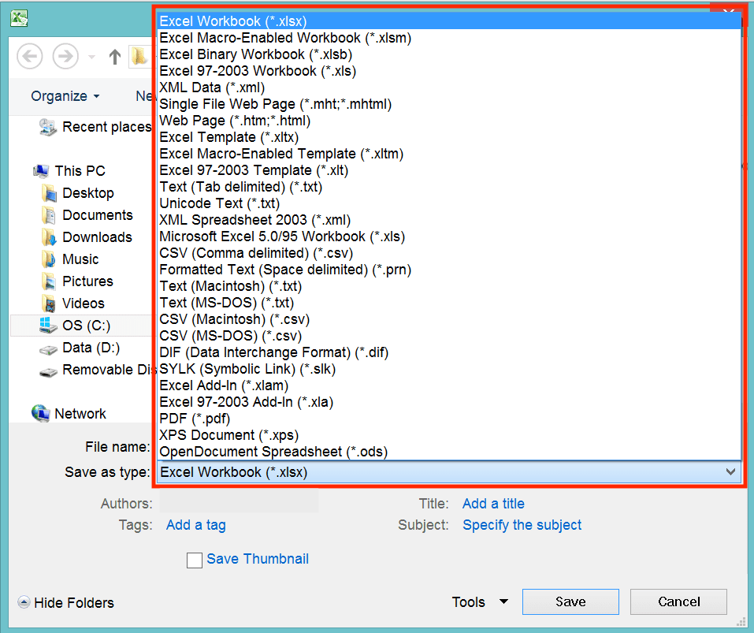Click the Desktop folder icon
The width and height of the screenshot is (754, 633).
[49, 193]
